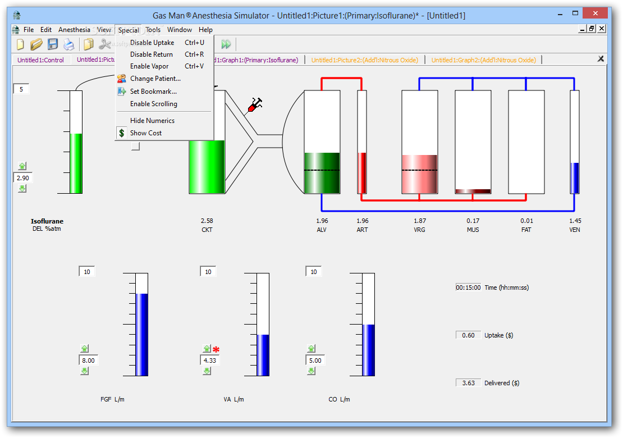Viewport: 623px width, 438px height.
Task: Select Show Cost menu entry
Action: click(164, 133)
